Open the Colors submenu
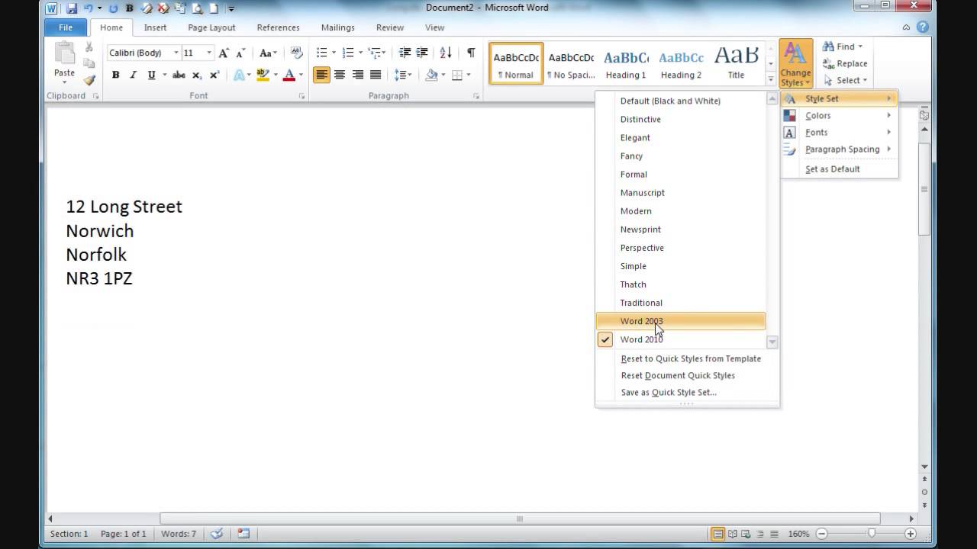Viewport: 977px width, 549px height. point(840,116)
